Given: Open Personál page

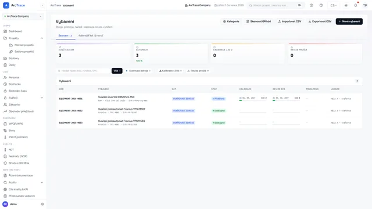Looking at the screenshot, I should 14,77.
